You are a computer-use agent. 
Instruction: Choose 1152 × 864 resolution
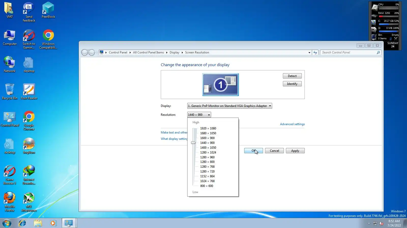(207, 176)
